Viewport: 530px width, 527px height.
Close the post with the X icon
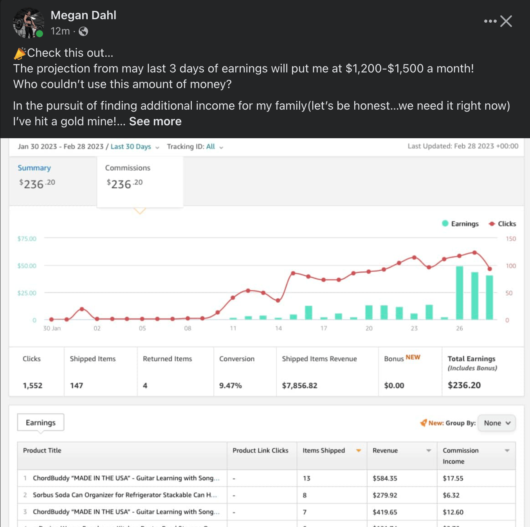(x=506, y=21)
